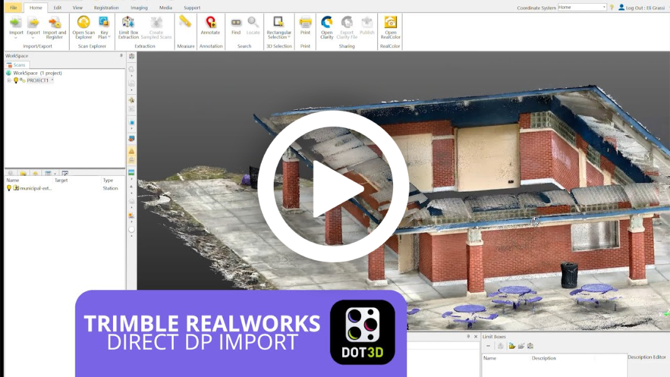Launch Limit Box Extraction
This screenshot has width=670, height=377.
(128, 30)
